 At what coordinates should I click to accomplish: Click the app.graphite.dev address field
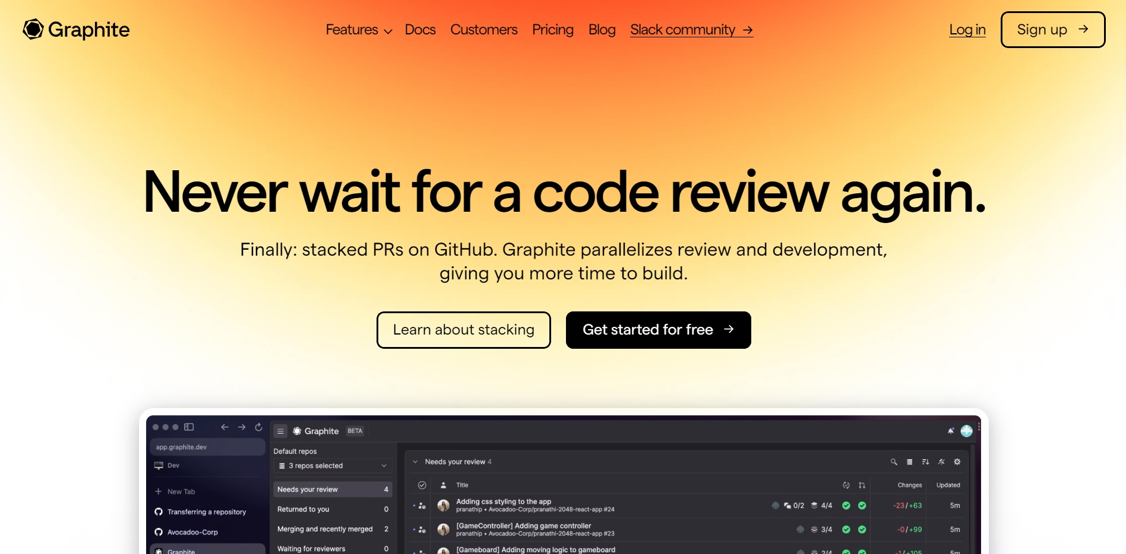pyautogui.click(x=207, y=447)
